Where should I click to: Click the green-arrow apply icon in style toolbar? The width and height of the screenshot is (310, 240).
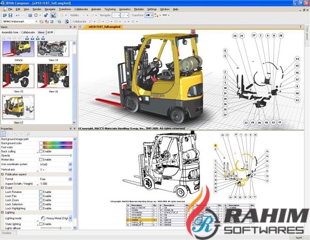(x=59, y=21)
